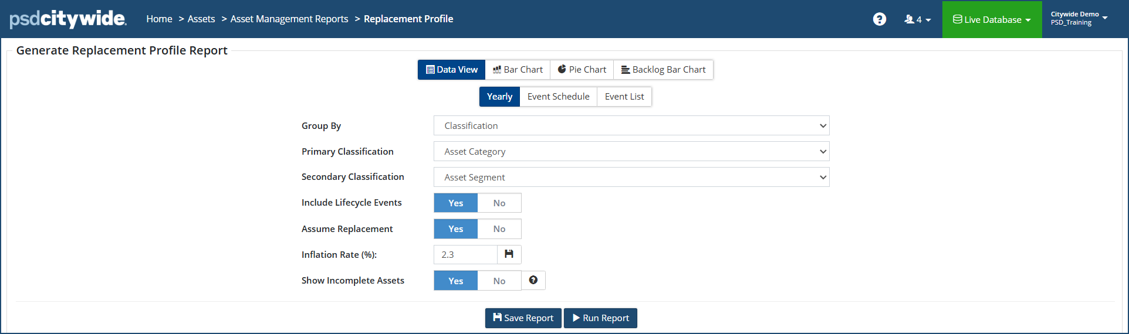1129x334 pixels.
Task: Select the Event List tab
Action: pos(624,97)
